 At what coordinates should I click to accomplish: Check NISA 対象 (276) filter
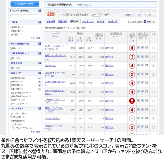tap(10, 48)
